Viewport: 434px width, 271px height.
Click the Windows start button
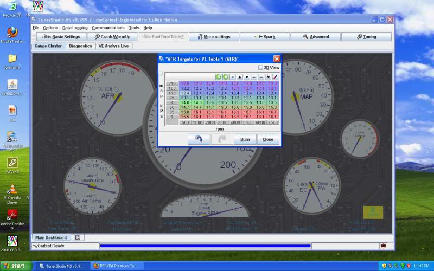[x=16, y=266]
